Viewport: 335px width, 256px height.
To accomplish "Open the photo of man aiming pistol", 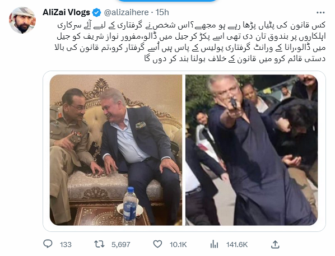I will click(x=252, y=150).
